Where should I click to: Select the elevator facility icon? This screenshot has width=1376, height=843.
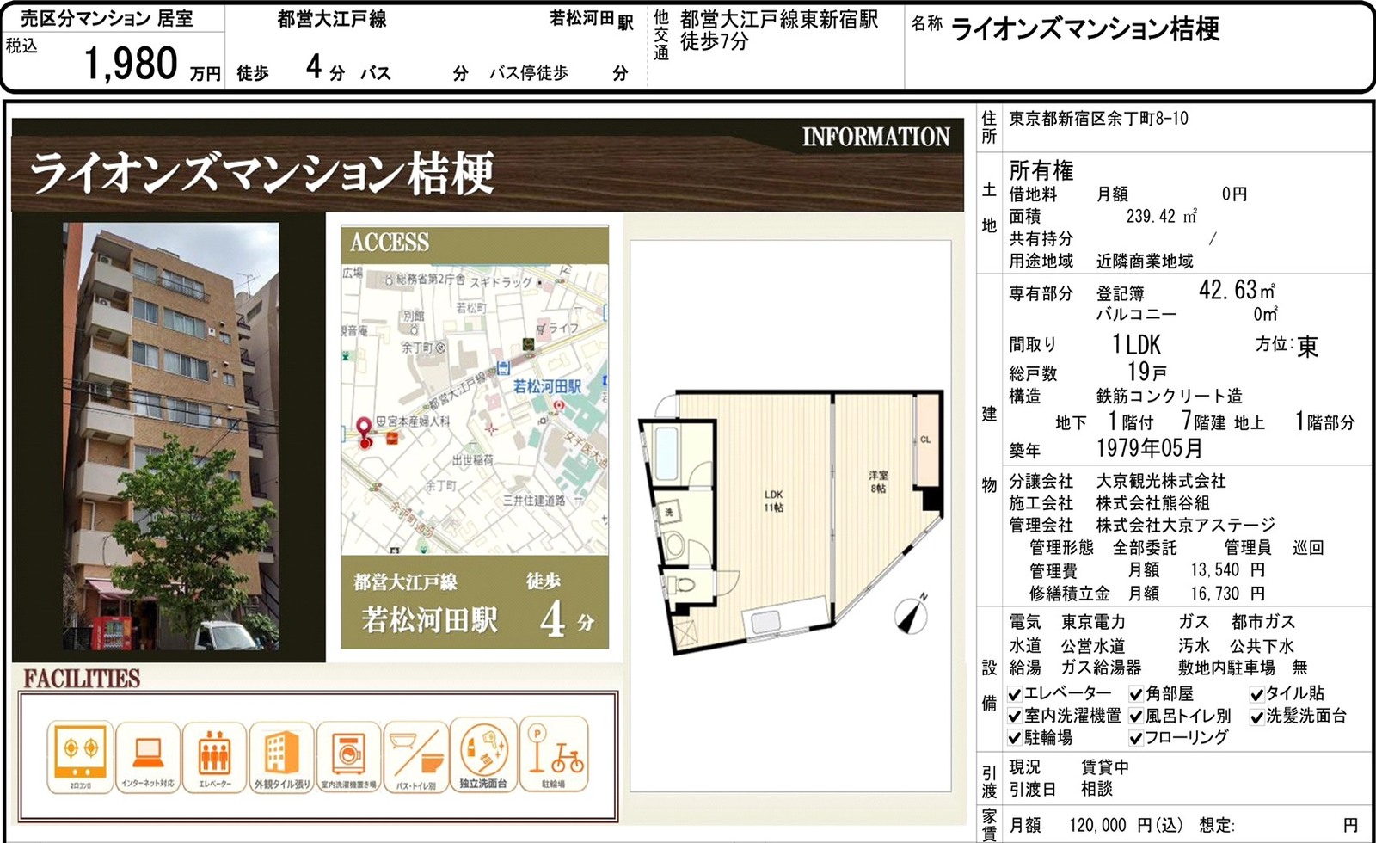214,755
